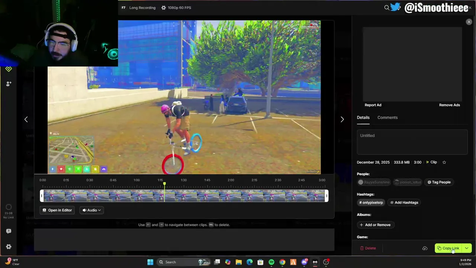Open the 1080p 60 FPS settings
Viewport: 476px width, 268px height.
(x=176, y=7)
